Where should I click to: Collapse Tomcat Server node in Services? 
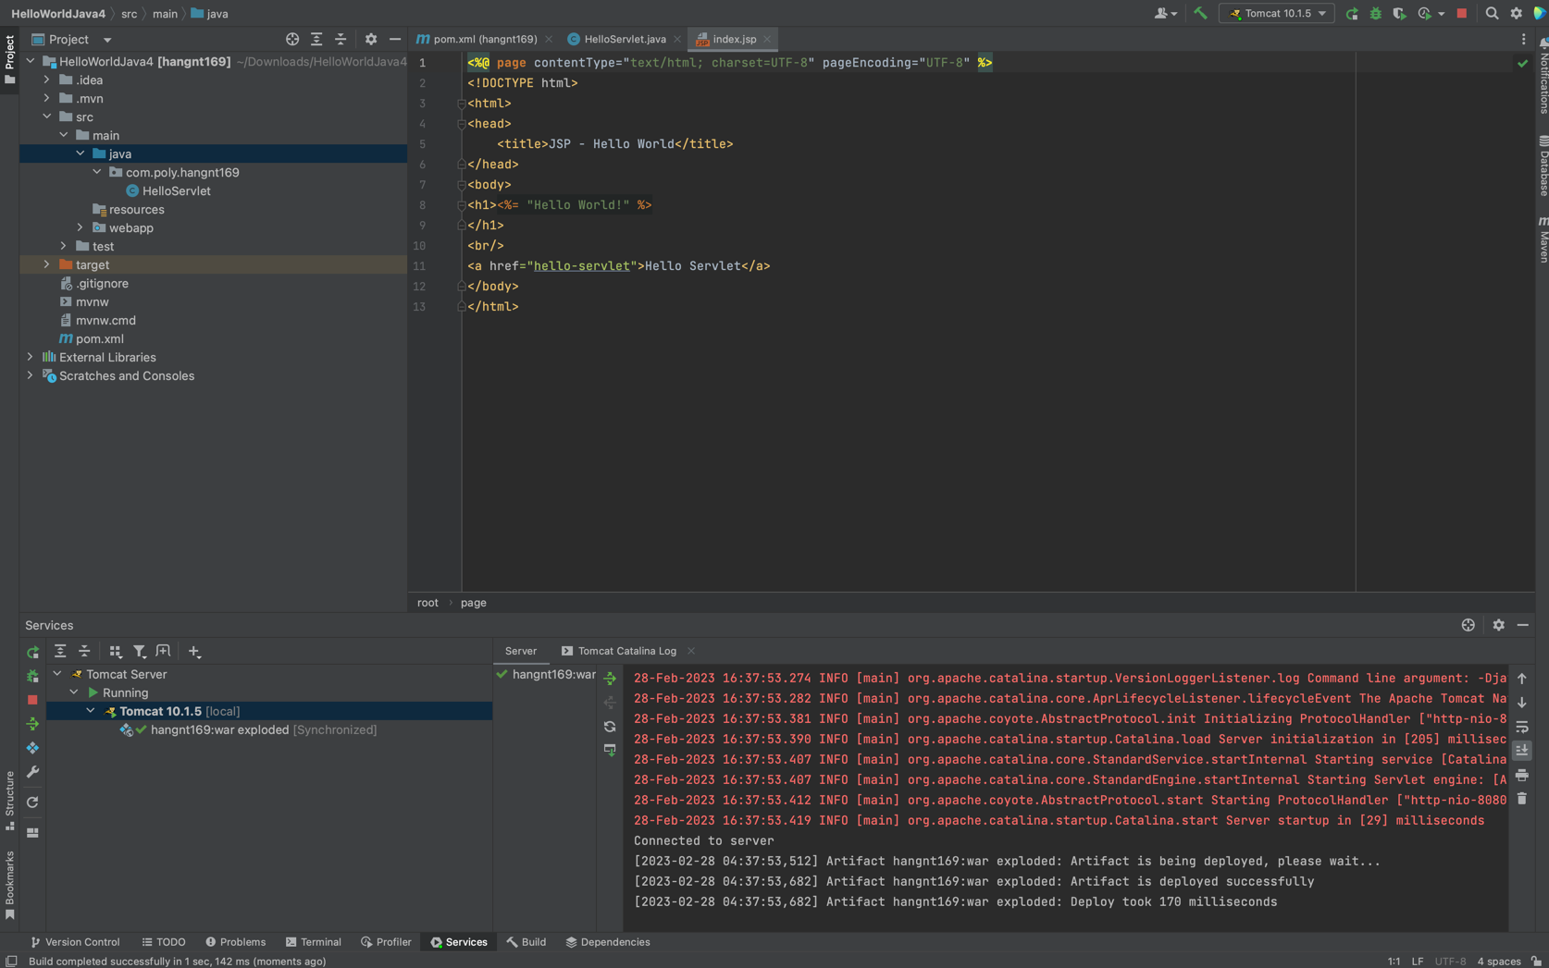(x=57, y=674)
